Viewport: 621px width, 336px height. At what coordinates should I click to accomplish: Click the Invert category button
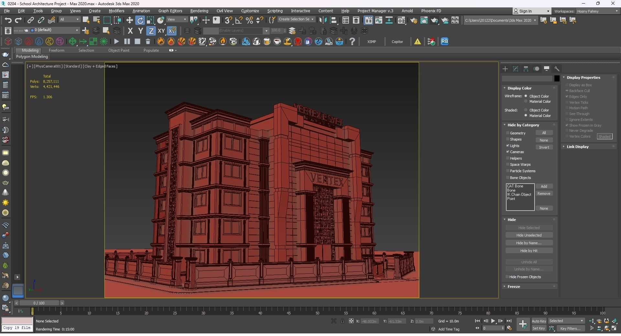coord(544,147)
